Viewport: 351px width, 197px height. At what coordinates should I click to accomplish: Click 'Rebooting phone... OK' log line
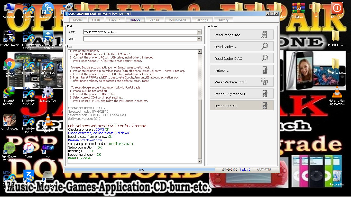pyautogui.click(x=84, y=155)
